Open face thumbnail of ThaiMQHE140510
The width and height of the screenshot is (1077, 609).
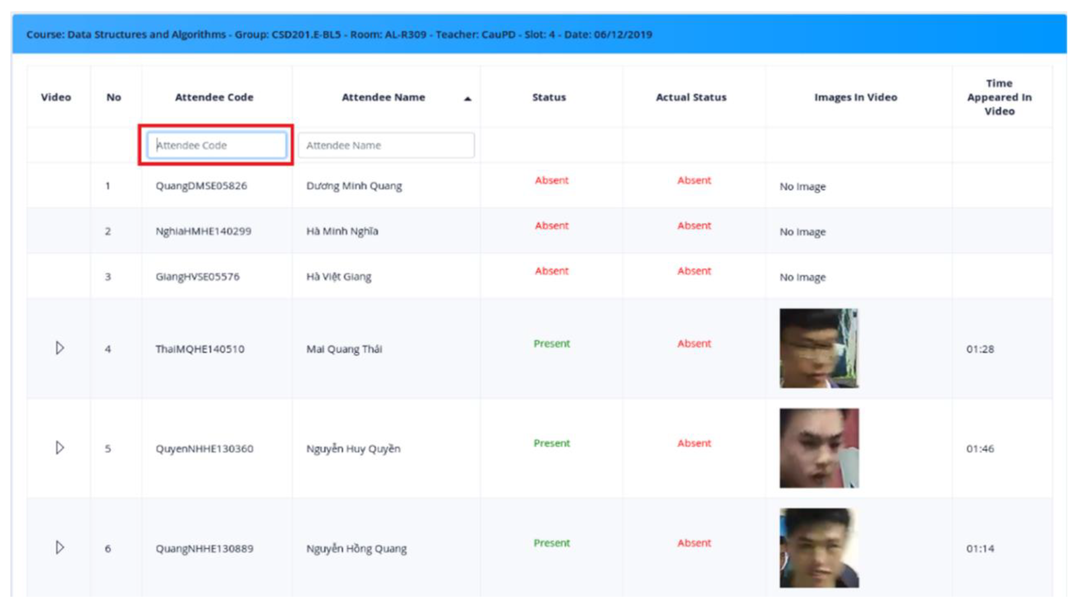click(x=819, y=348)
